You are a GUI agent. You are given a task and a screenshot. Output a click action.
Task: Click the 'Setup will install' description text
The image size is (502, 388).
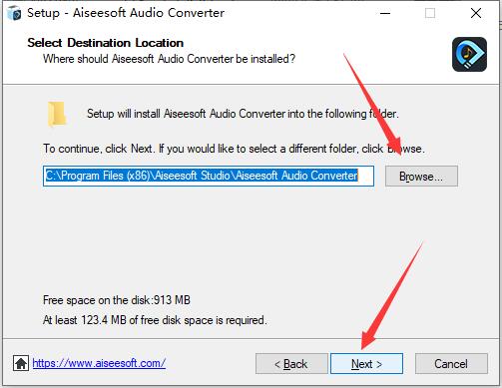click(x=243, y=114)
